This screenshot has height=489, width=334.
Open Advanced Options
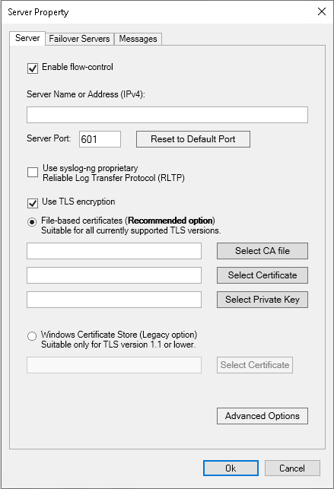(262, 416)
